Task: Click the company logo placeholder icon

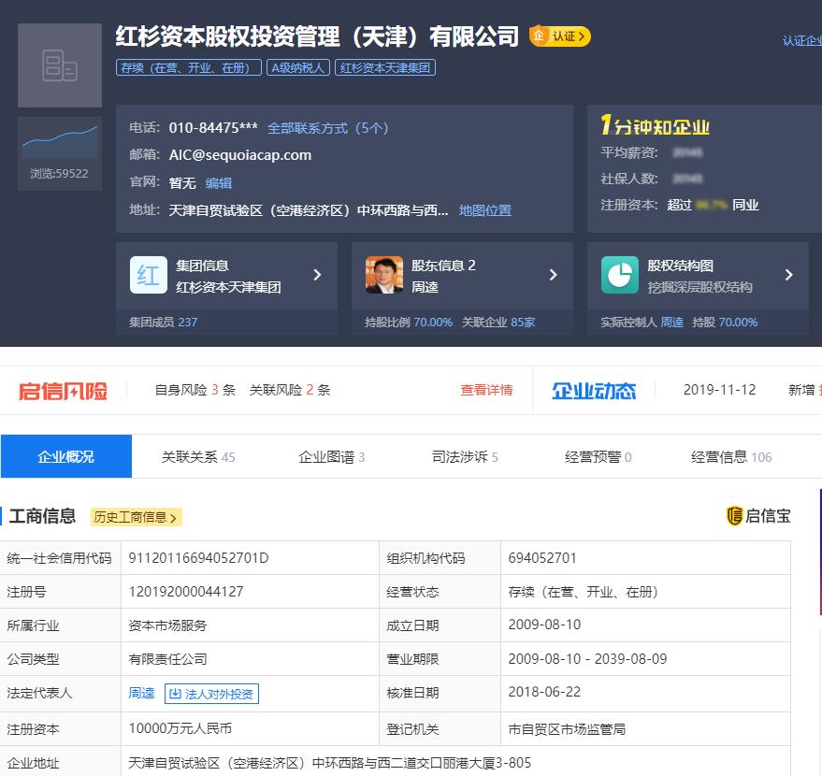Action: click(x=60, y=65)
